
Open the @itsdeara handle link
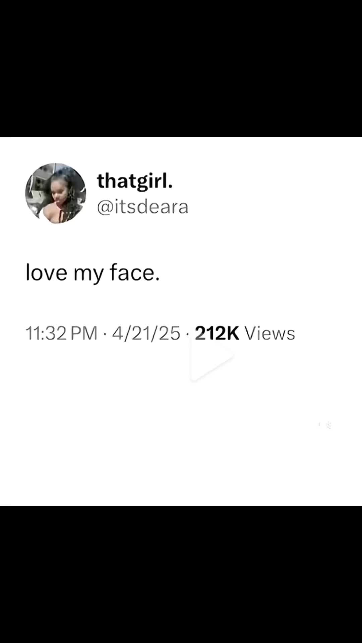(143, 207)
